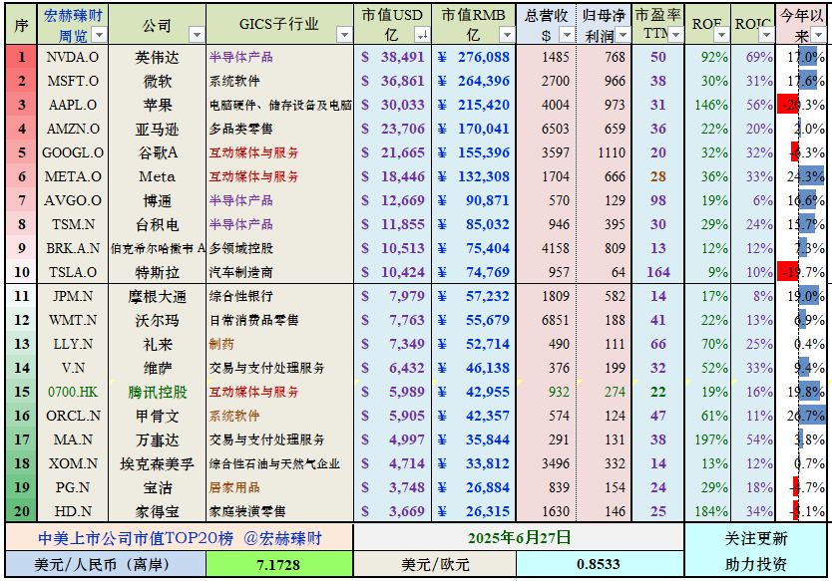The image size is (832, 581).
Task: Click company name 埃克森美孚
Action: (157, 463)
